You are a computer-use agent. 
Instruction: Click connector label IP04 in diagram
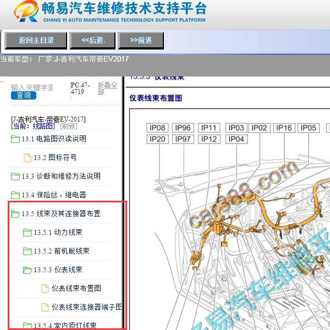236,139
